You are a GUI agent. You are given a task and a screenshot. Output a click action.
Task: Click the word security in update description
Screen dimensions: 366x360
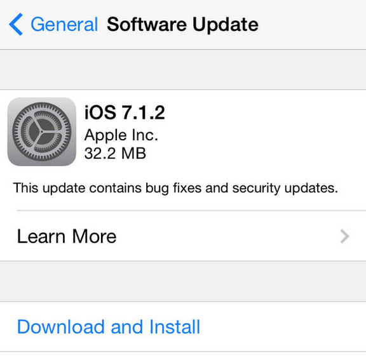[256, 189]
